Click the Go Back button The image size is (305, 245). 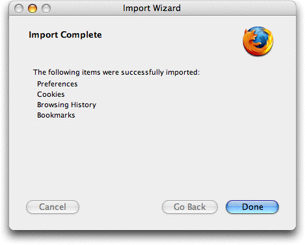[x=190, y=207]
